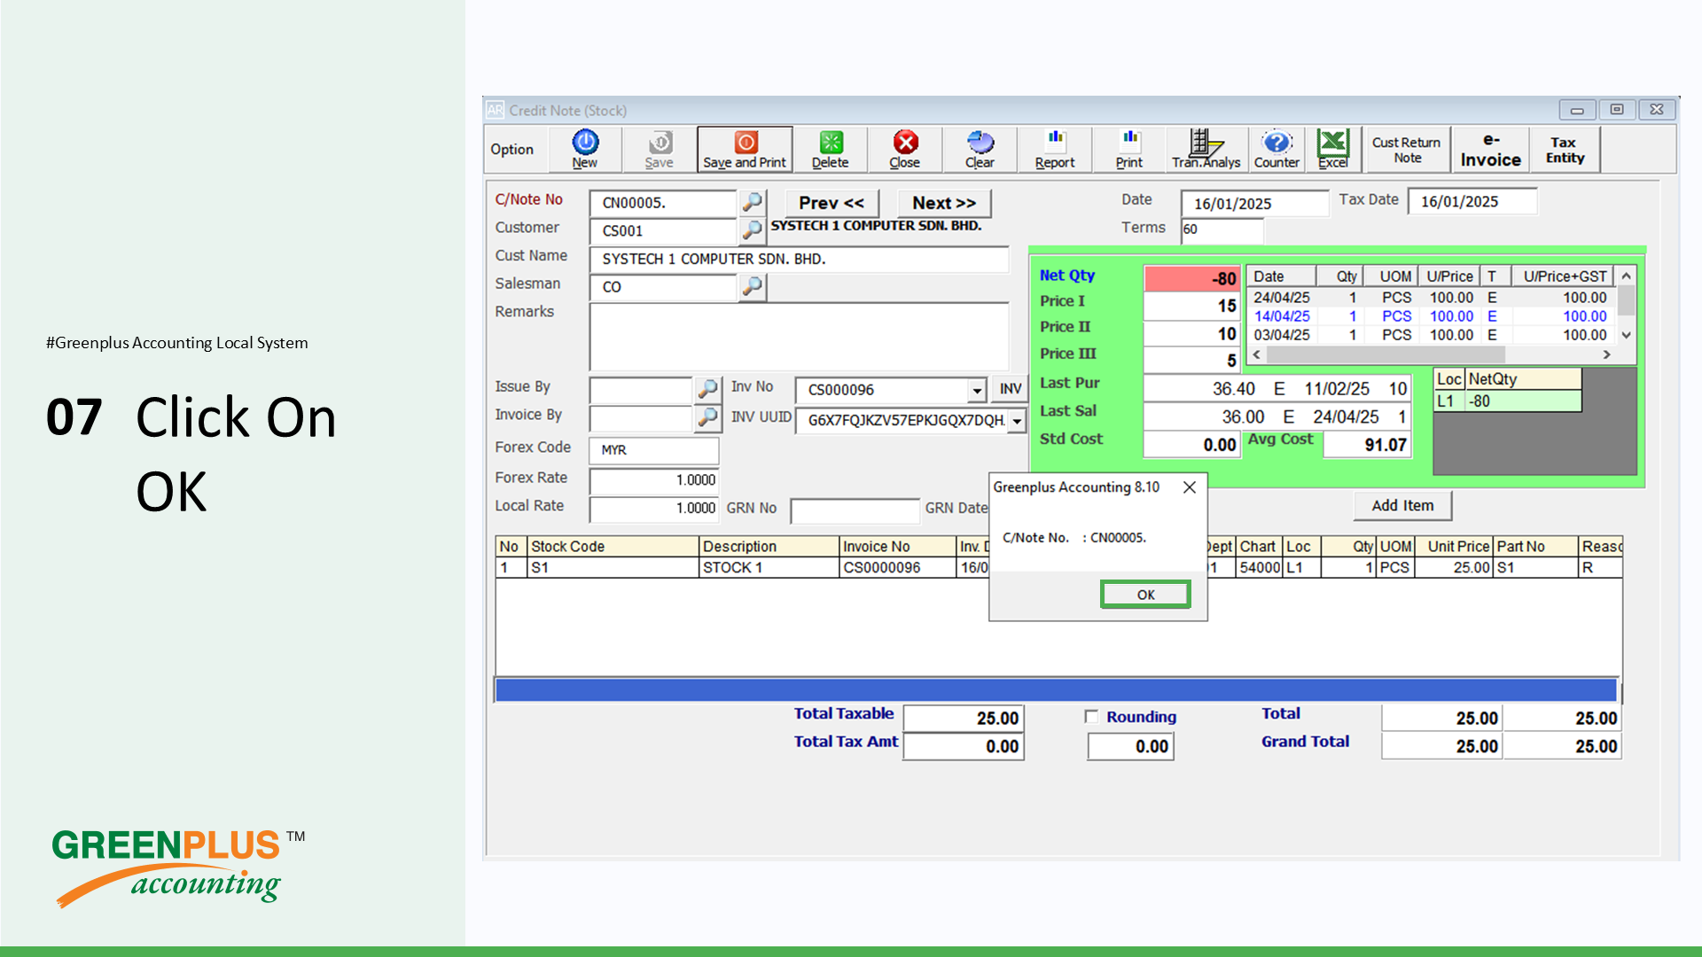Image resolution: width=1702 pixels, height=957 pixels.
Task: Click the Customer code field CS001
Action: point(663,231)
